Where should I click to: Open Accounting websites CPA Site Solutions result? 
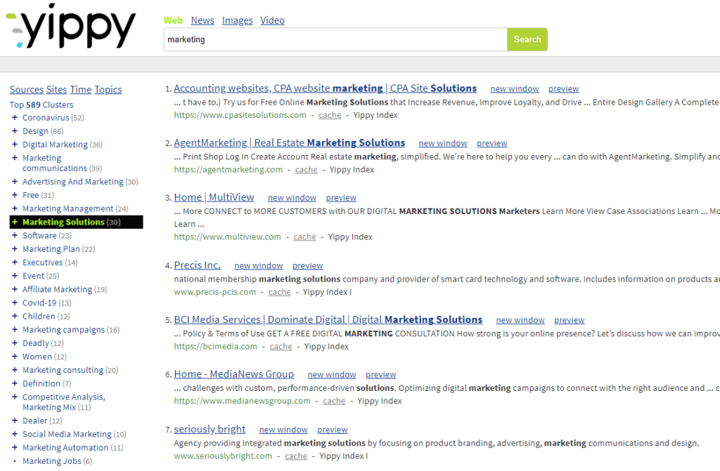point(325,88)
